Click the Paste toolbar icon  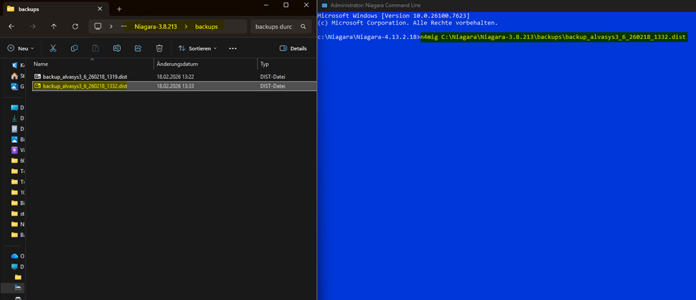pyautogui.click(x=95, y=49)
